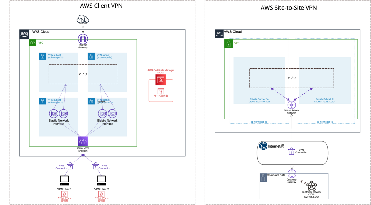Select the Customer gateway icon
This screenshot has width=371, height=205.
point(292,174)
